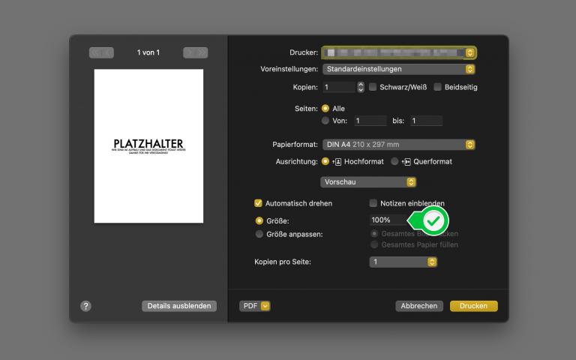Click the Drucken print button
The height and width of the screenshot is (360, 576).
[474, 306]
